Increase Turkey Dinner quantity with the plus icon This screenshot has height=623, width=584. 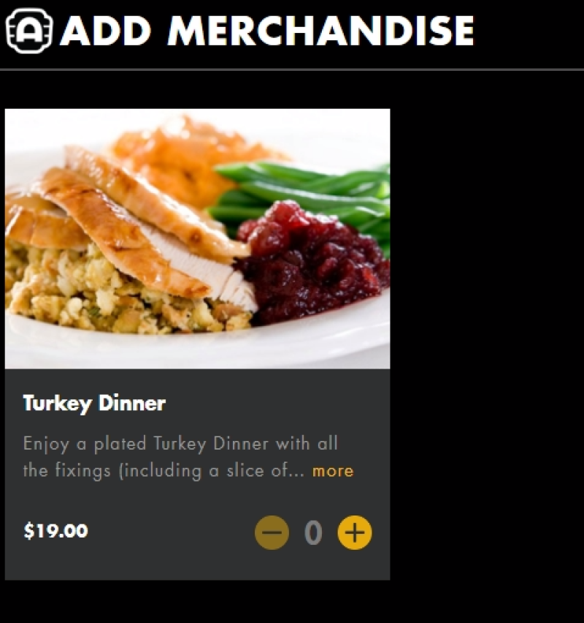[x=355, y=532]
